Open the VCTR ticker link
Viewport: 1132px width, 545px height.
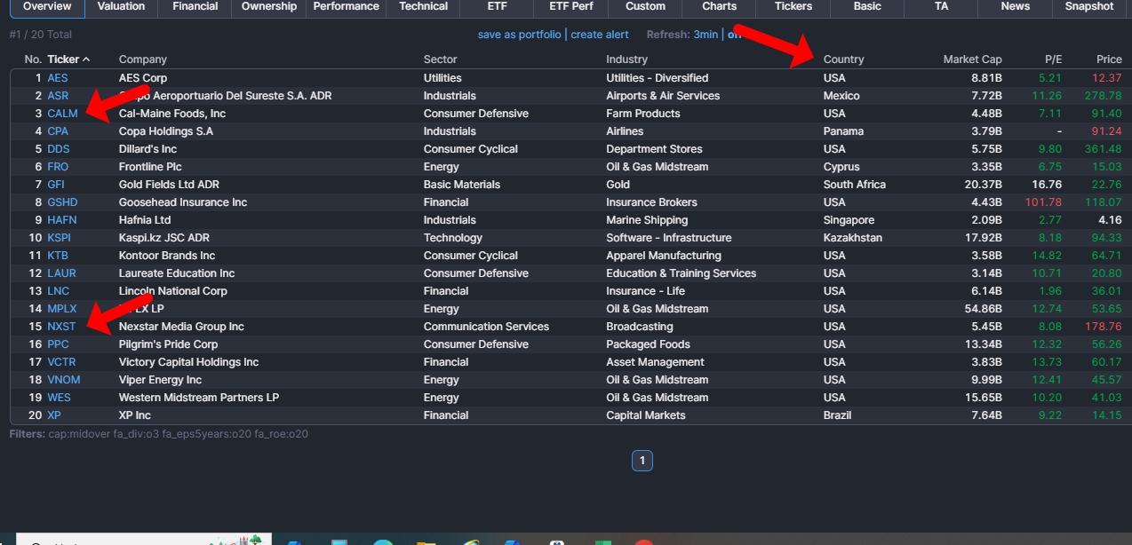(61, 362)
